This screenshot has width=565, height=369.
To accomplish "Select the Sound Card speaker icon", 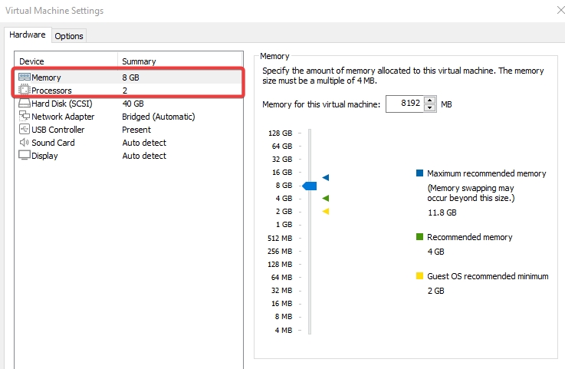I will click(25, 143).
